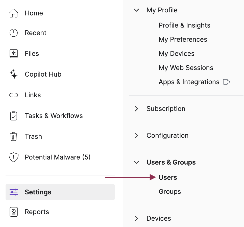Open Tasks & Workflows clipboard icon
This screenshot has width=244, height=227.
pos(14,116)
